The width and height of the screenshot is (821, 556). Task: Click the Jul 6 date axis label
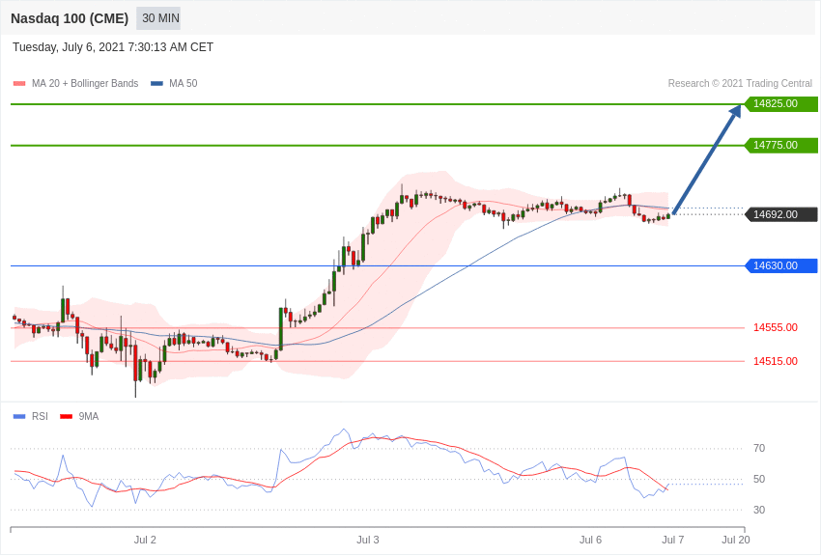[590, 540]
